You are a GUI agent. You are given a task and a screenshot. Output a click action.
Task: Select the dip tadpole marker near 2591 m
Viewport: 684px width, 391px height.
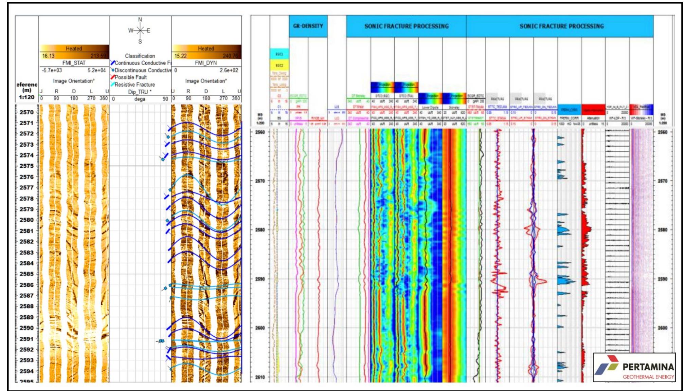click(x=161, y=341)
